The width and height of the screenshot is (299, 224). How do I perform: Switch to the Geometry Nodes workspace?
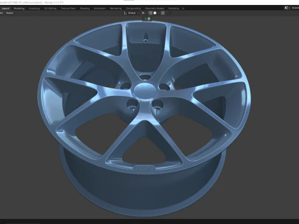(154, 9)
